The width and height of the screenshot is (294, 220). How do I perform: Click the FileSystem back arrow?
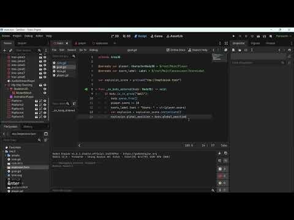pyautogui.click(x=4, y=134)
